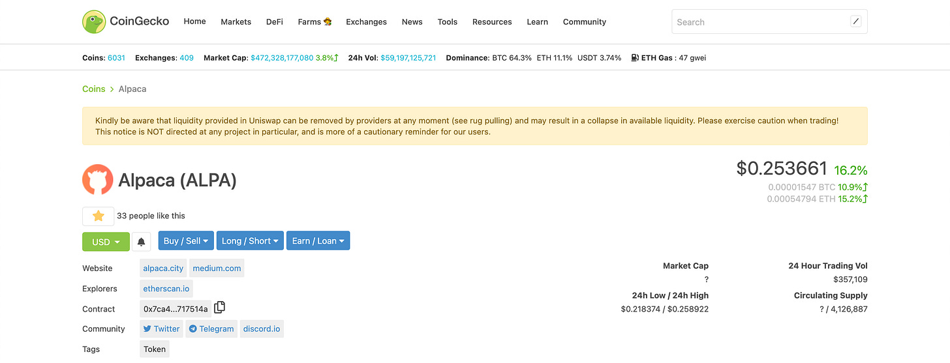Click the 0.00054794 ETH price text
The height and width of the screenshot is (363, 950).
pyautogui.click(x=801, y=199)
